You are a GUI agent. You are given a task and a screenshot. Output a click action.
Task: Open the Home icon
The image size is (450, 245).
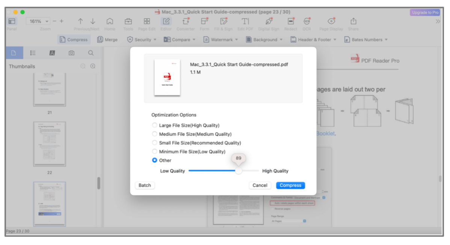110,21
